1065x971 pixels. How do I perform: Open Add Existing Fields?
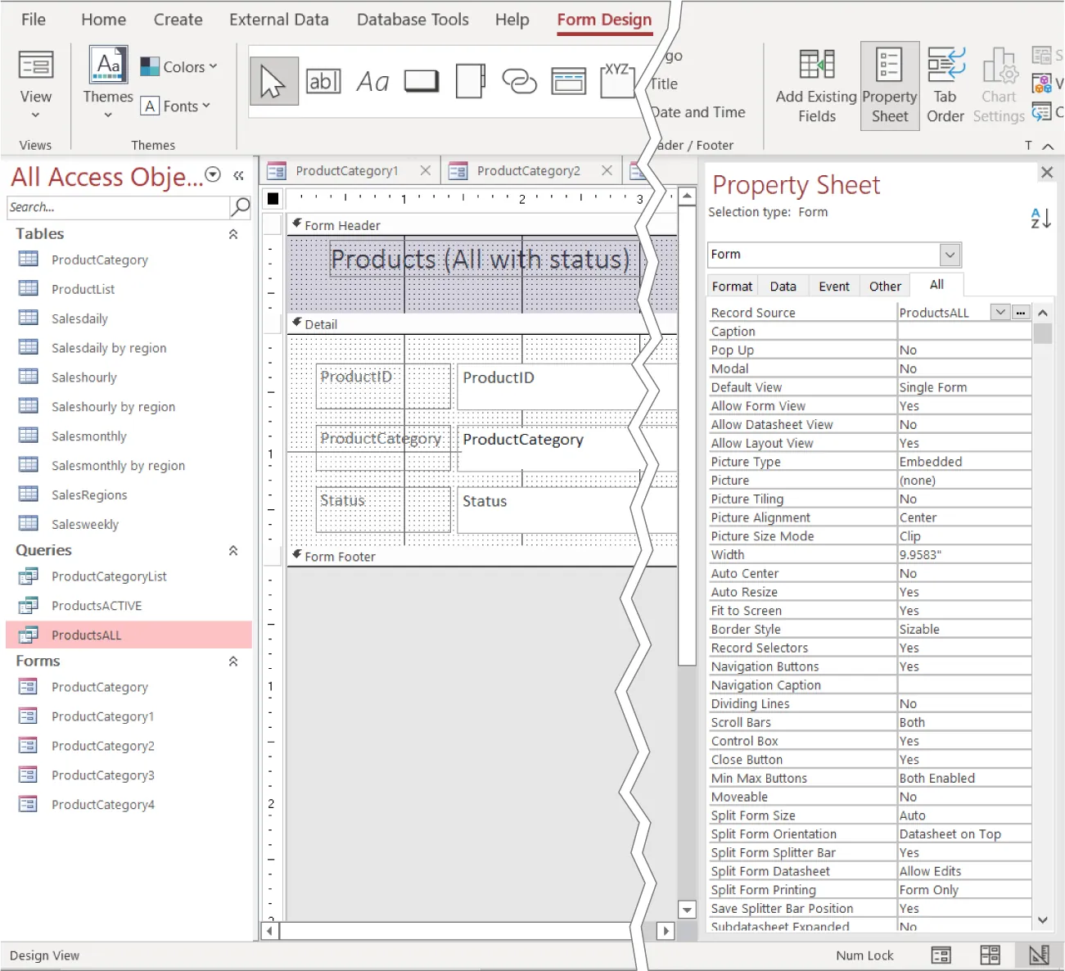pyautogui.click(x=816, y=86)
